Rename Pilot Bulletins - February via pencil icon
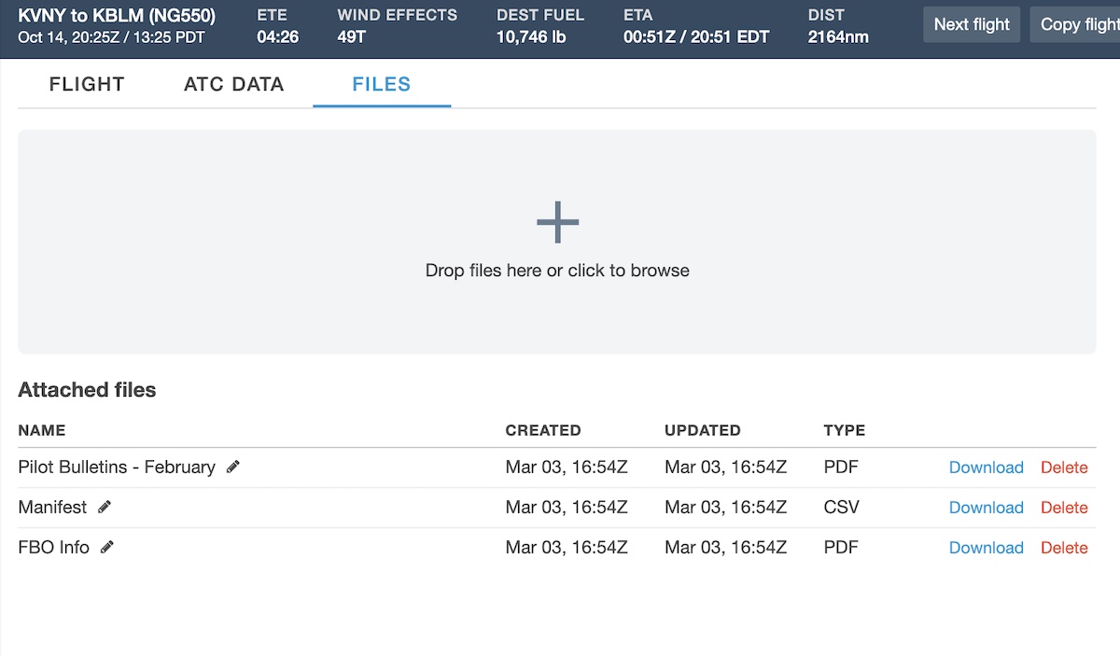Image resolution: width=1120 pixels, height=656 pixels. (233, 467)
